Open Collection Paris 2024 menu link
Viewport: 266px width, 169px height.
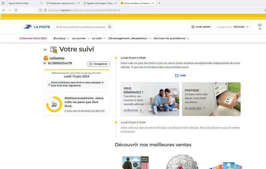click(x=33, y=38)
